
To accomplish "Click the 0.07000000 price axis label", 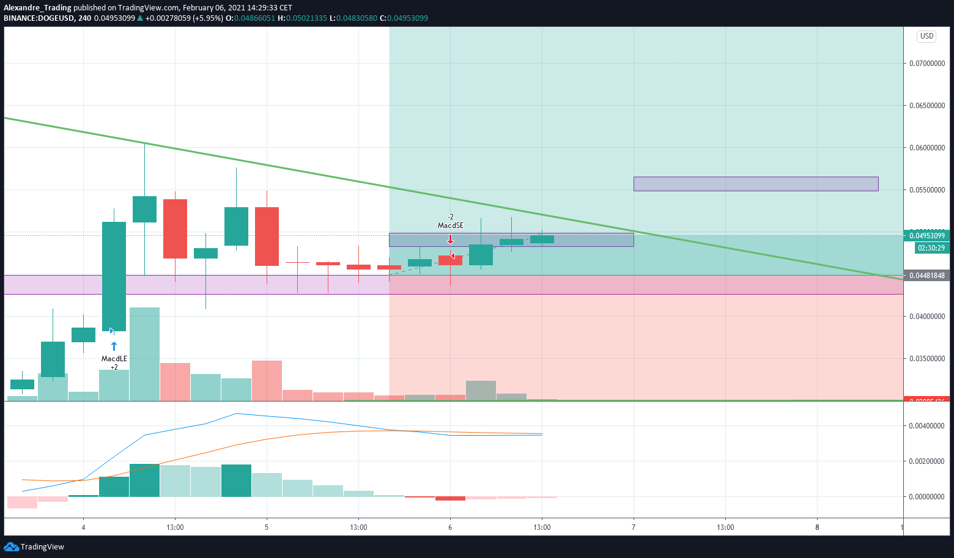I will coord(927,64).
